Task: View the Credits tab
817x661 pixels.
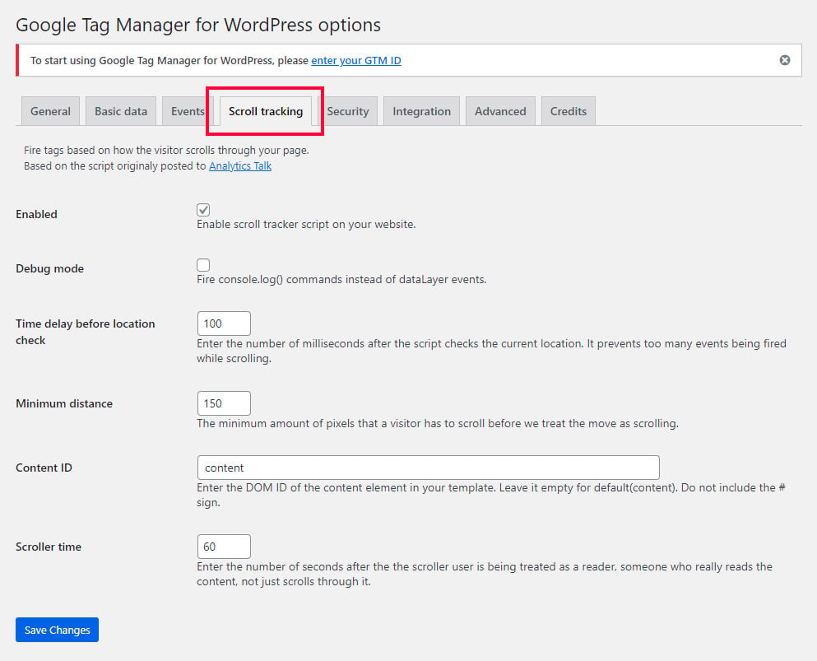Action: click(x=568, y=111)
